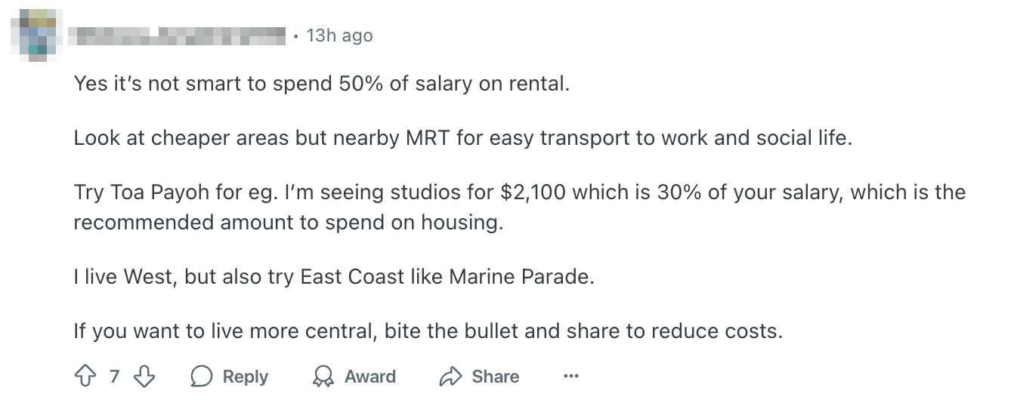Click the "13h ago" timestamp

tap(339, 35)
